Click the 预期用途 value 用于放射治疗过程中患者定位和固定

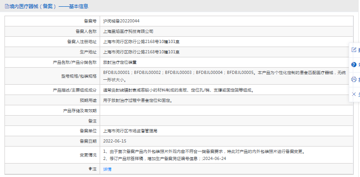click(x=138, y=100)
